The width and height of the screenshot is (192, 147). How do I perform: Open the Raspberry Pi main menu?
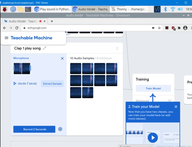coord(5,9)
